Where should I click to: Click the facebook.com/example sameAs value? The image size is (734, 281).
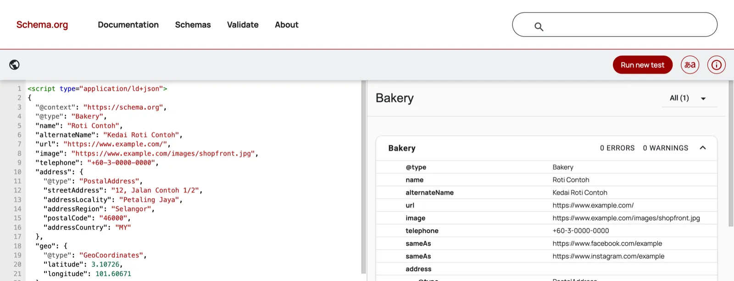607,244
